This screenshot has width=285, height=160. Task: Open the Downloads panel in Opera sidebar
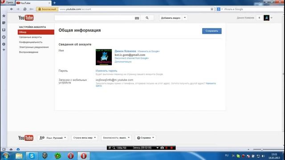tap(4, 30)
